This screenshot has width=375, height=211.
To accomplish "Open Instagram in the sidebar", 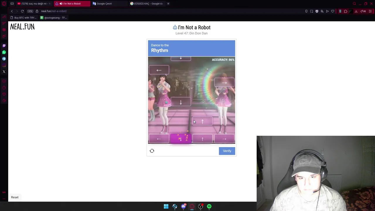I will tap(4, 65).
